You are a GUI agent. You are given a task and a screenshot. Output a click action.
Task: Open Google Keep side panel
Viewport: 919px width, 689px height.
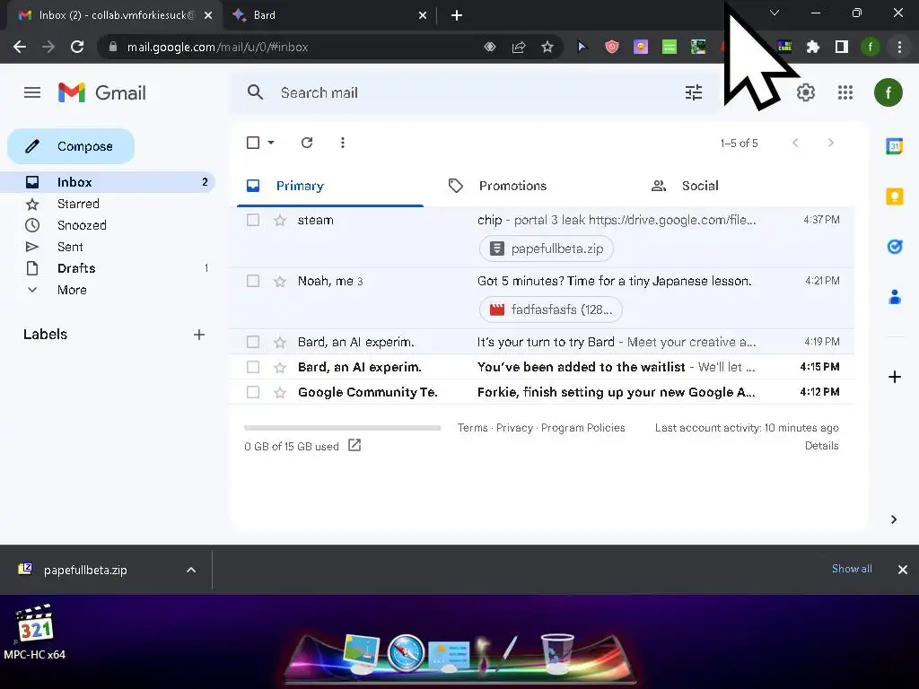coord(895,196)
